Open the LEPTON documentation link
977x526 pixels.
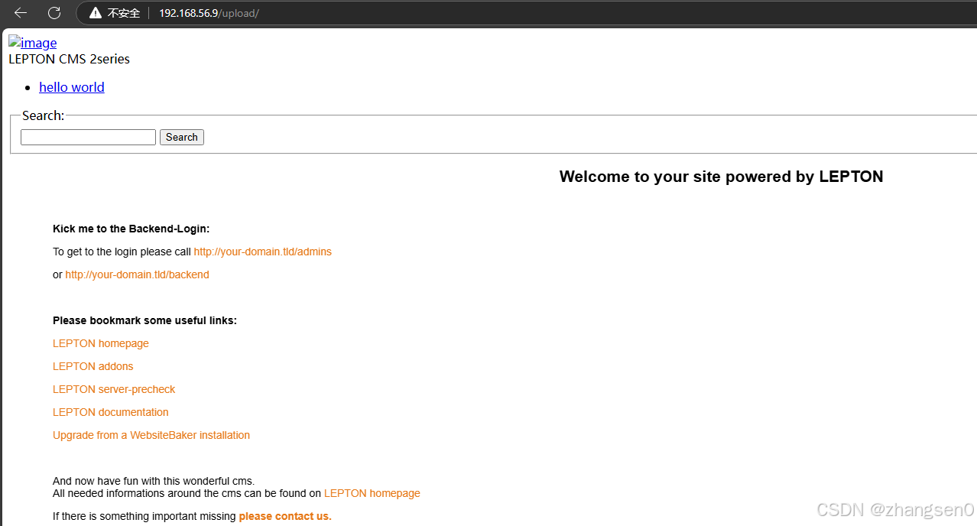[111, 412]
